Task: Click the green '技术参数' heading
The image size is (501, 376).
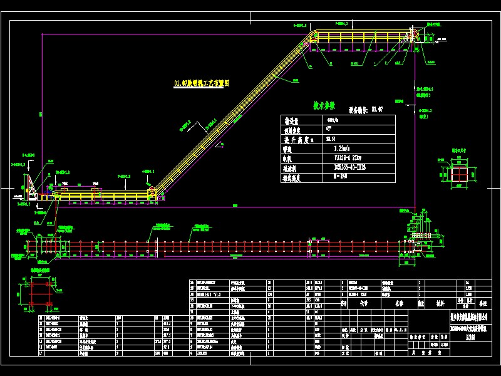Action: coord(324,105)
